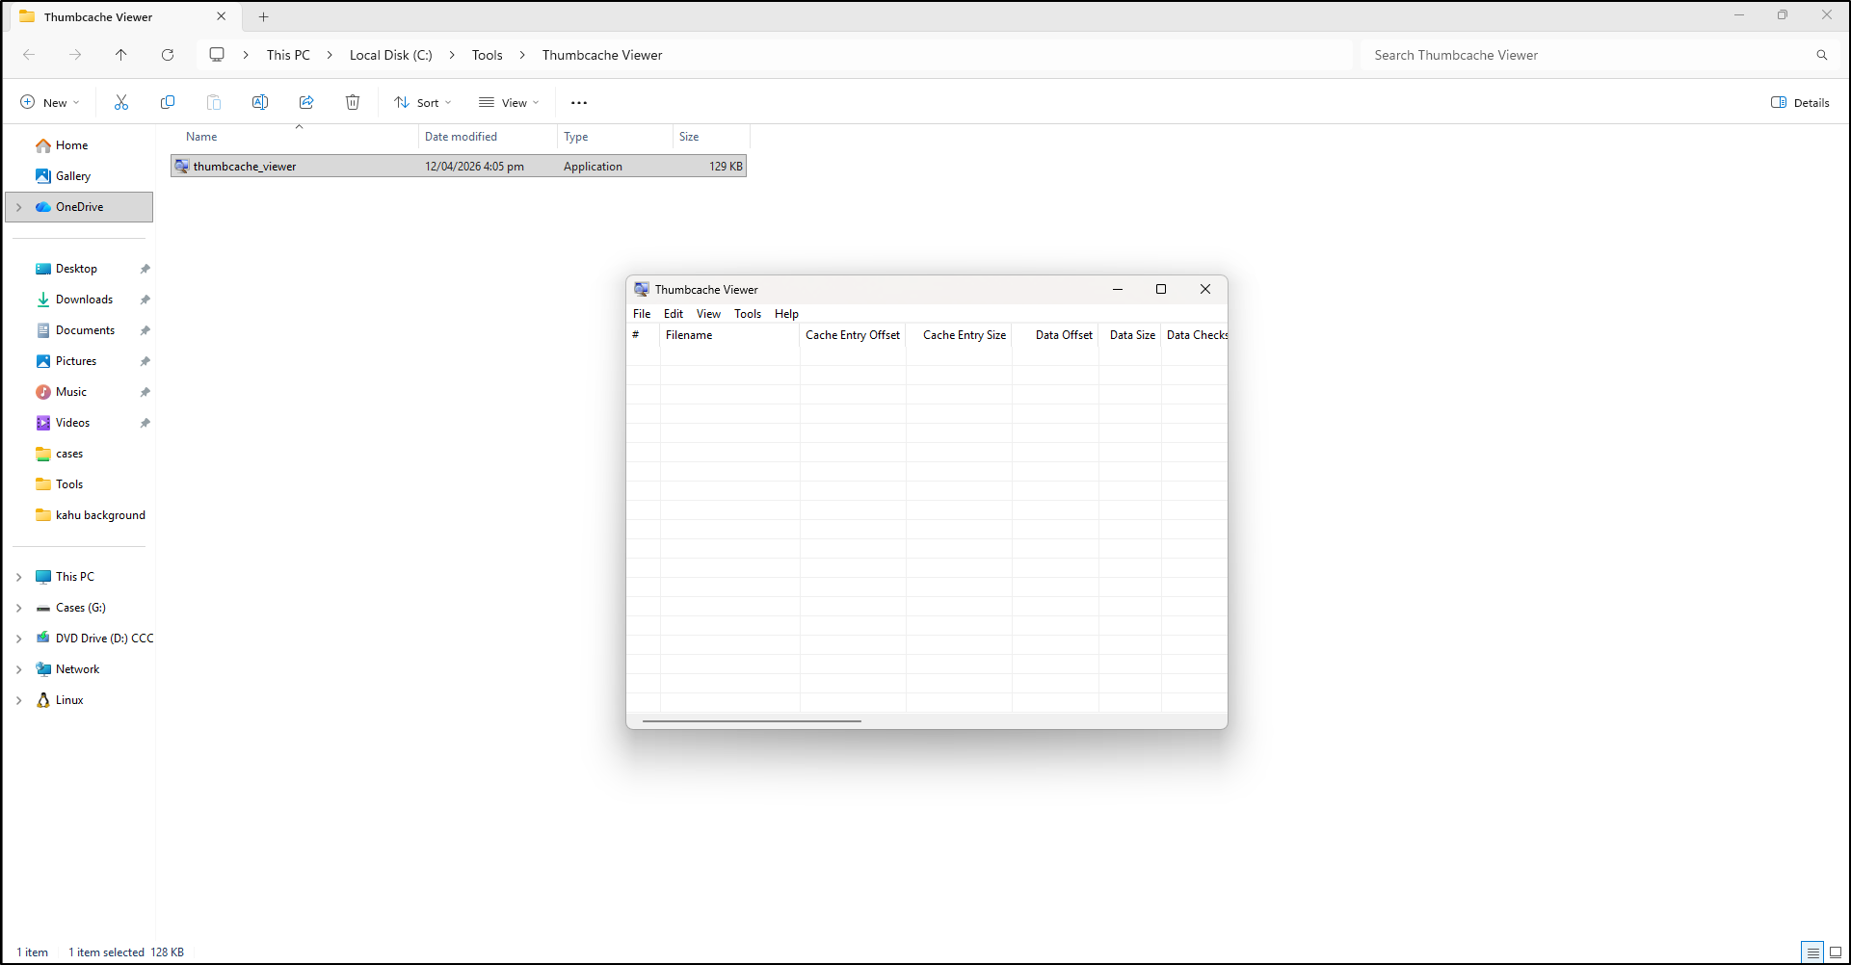This screenshot has width=1851, height=965.
Task: Select the thumbcache_viewer application file icon
Action: pyautogui.click(x=181, y=166)
